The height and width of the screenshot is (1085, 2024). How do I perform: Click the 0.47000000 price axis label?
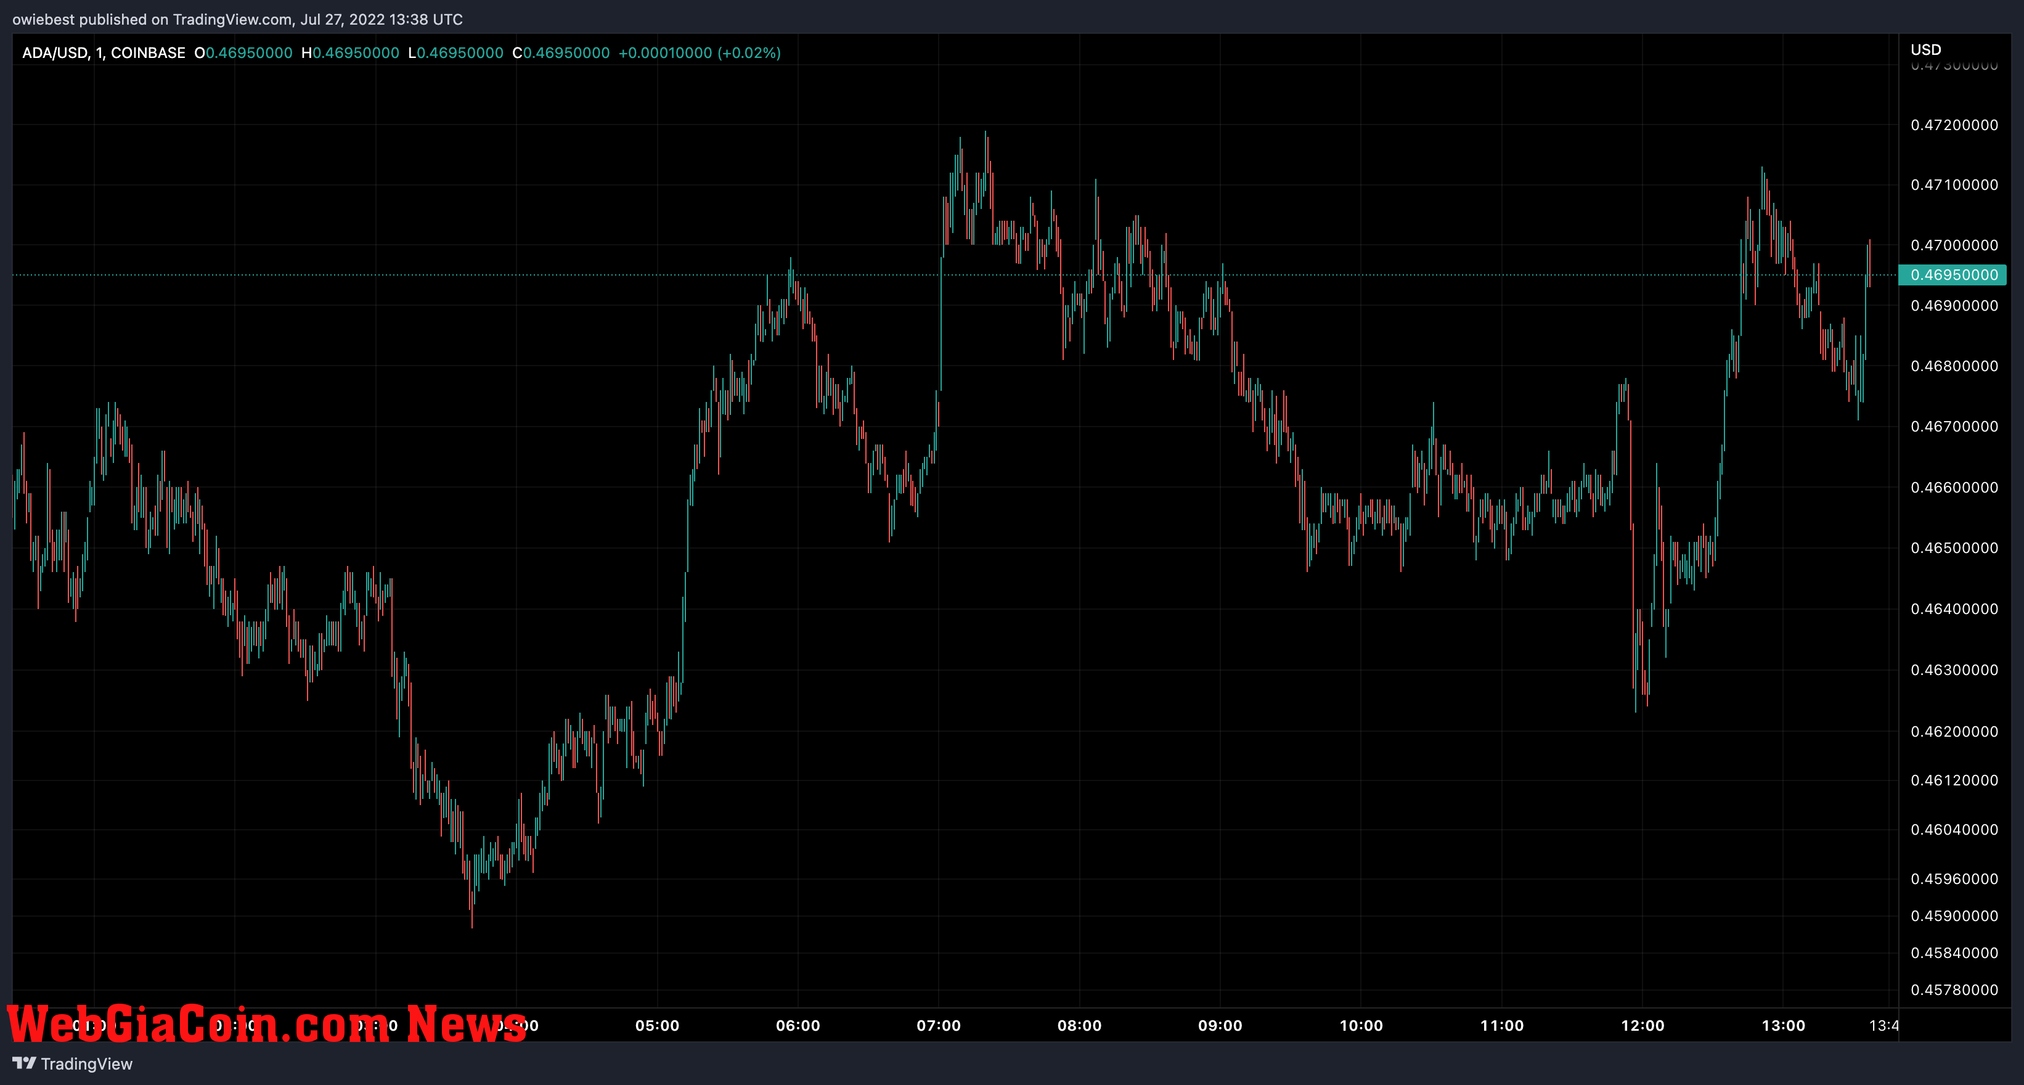click(x=1954, y=245)
